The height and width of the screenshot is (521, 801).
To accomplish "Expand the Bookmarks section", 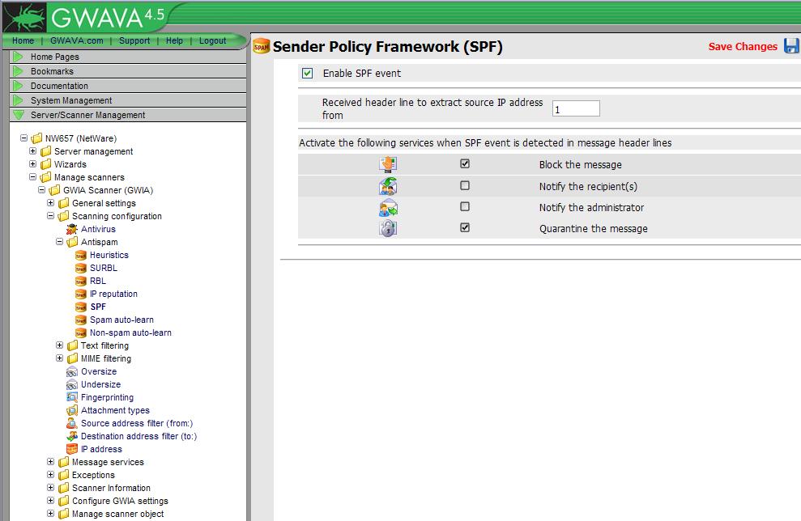I will pyautogui.click(x=128, y=71).
